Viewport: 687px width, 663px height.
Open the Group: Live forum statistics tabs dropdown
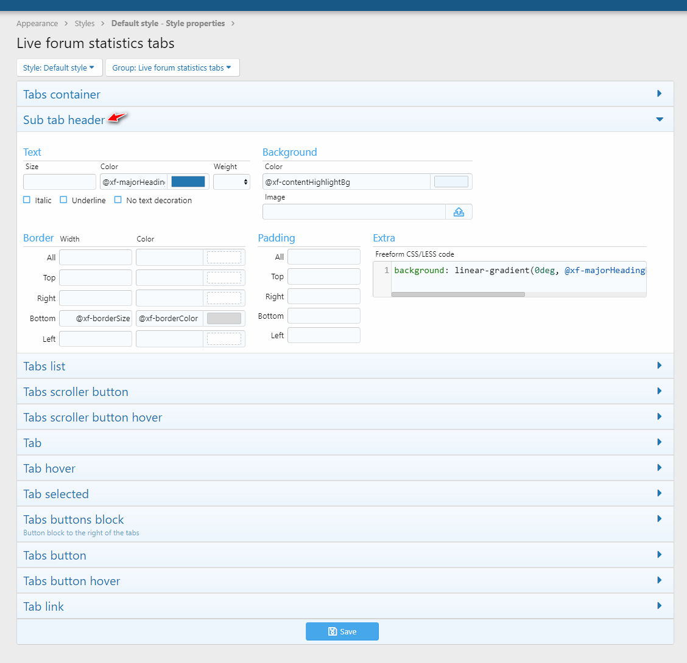click(172, 68)
